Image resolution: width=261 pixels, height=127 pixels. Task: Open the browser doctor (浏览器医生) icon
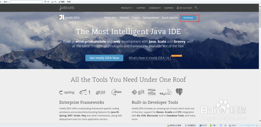(186, 125)
